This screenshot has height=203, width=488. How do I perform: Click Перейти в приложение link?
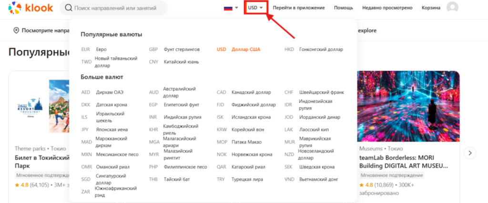coord(299,8)
